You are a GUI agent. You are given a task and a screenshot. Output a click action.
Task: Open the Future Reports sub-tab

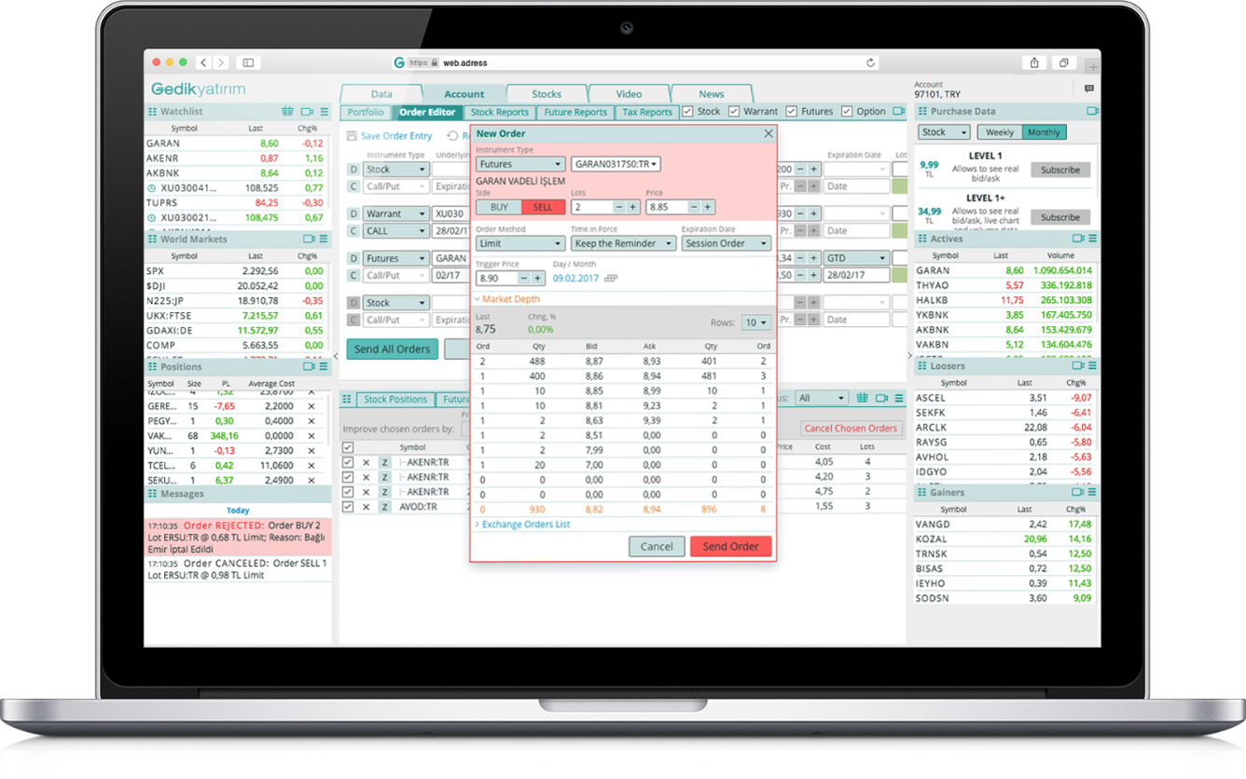pyautogui.click(x=575, y=112)
